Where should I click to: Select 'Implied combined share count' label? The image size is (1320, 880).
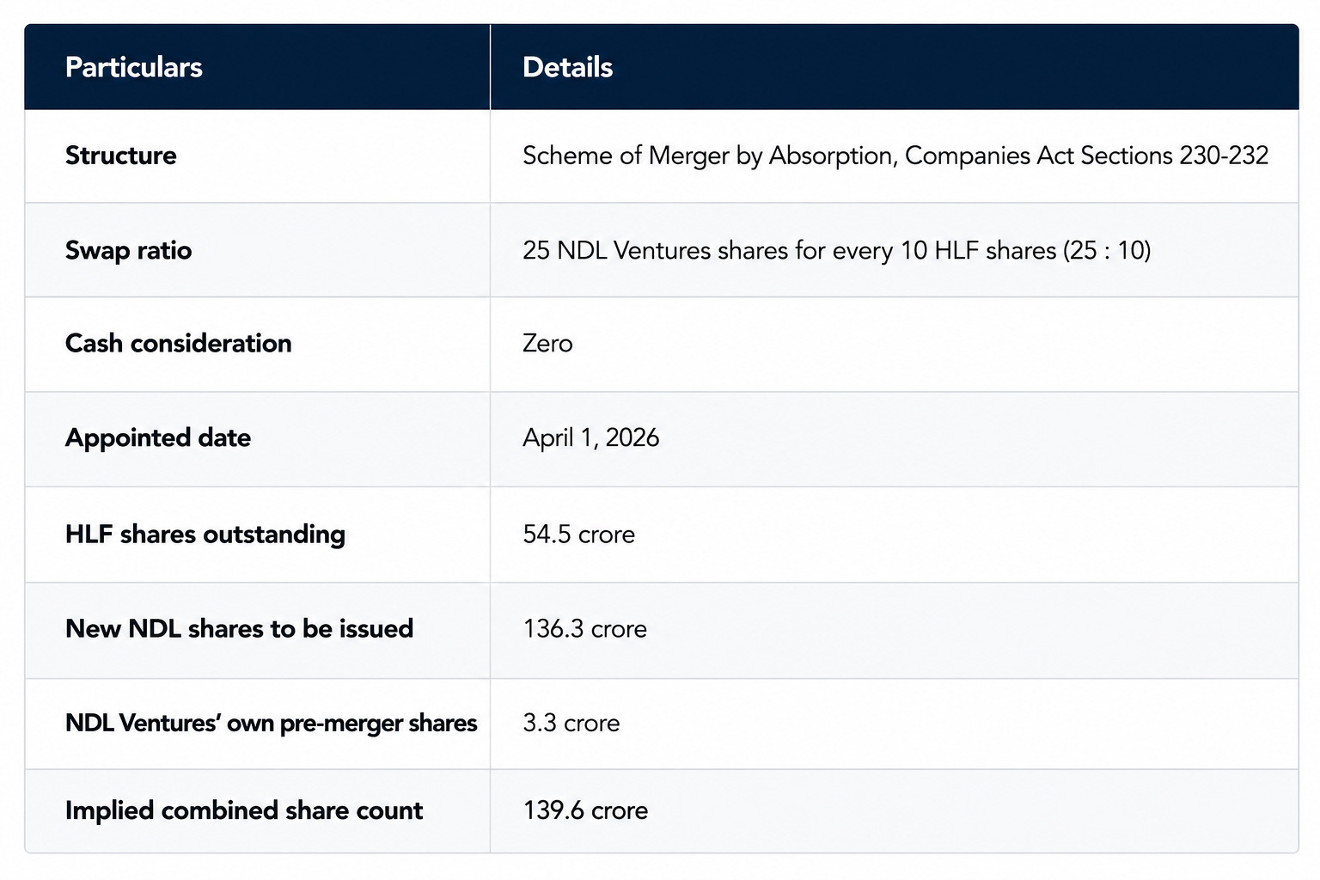tap(244, 810)
